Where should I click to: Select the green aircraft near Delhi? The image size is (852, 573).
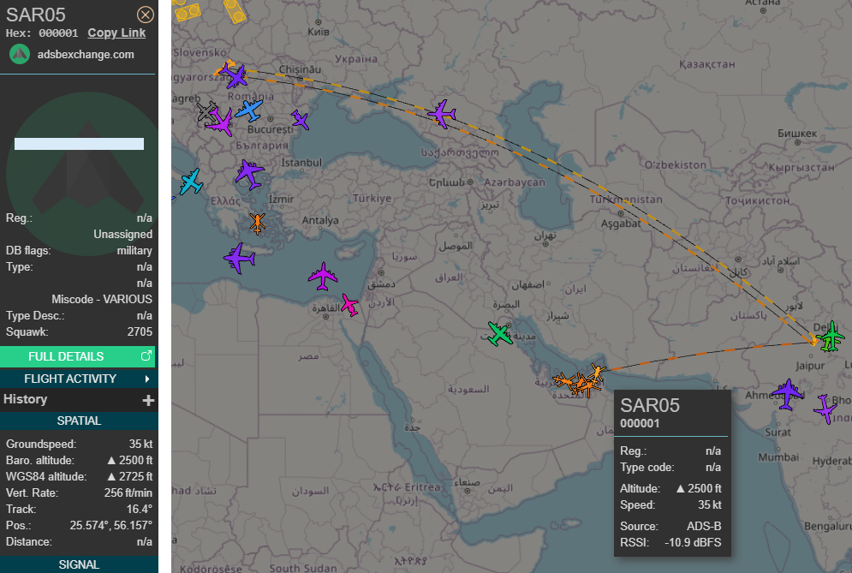[830, 341]
